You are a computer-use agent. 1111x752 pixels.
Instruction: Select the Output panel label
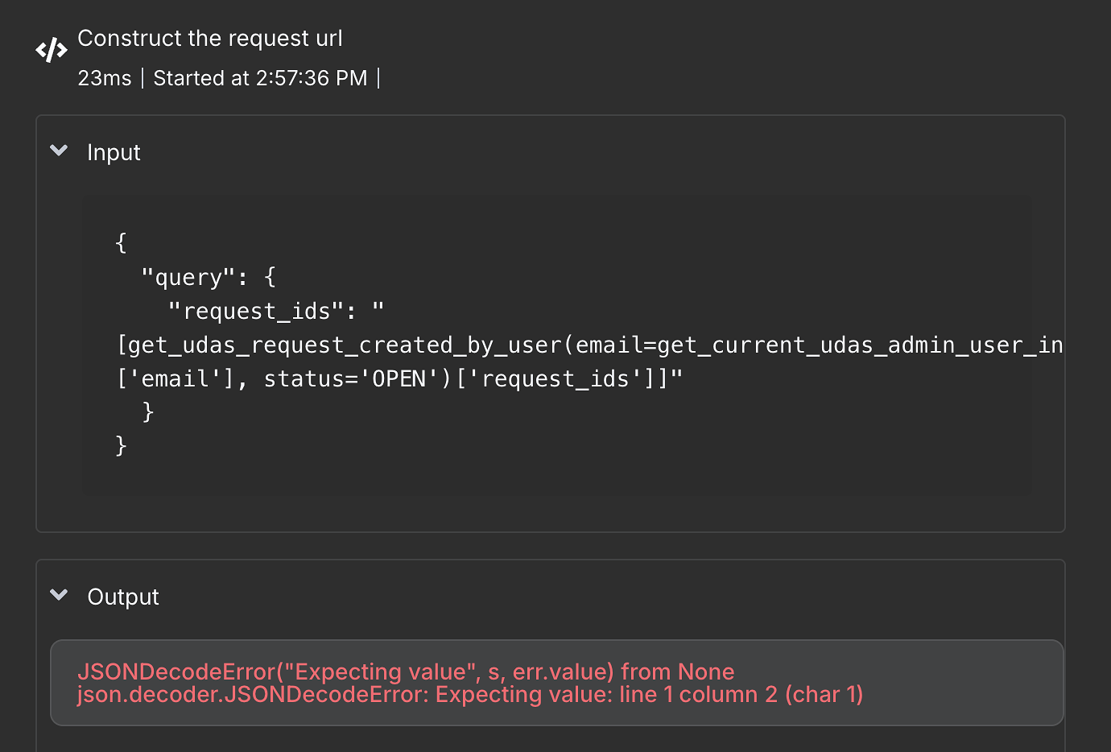click(x=122, y=597)
